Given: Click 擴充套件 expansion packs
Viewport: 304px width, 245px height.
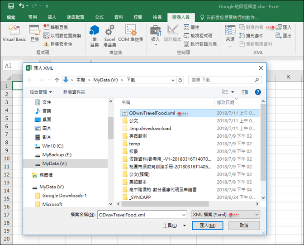Looking at the screenshot, I should pyautogui.click(x=251, y=36).
